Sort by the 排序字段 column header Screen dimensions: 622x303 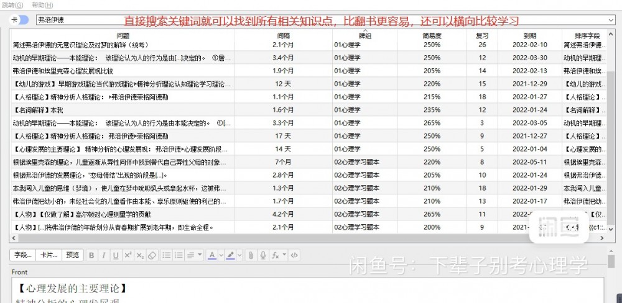[584, 35]
